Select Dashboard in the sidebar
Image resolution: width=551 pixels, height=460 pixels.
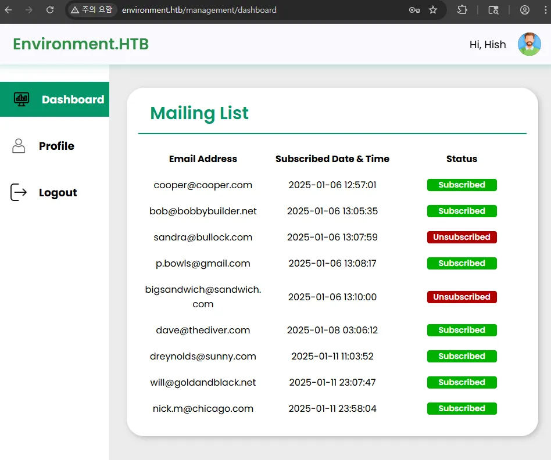click(x=55, y=99)
